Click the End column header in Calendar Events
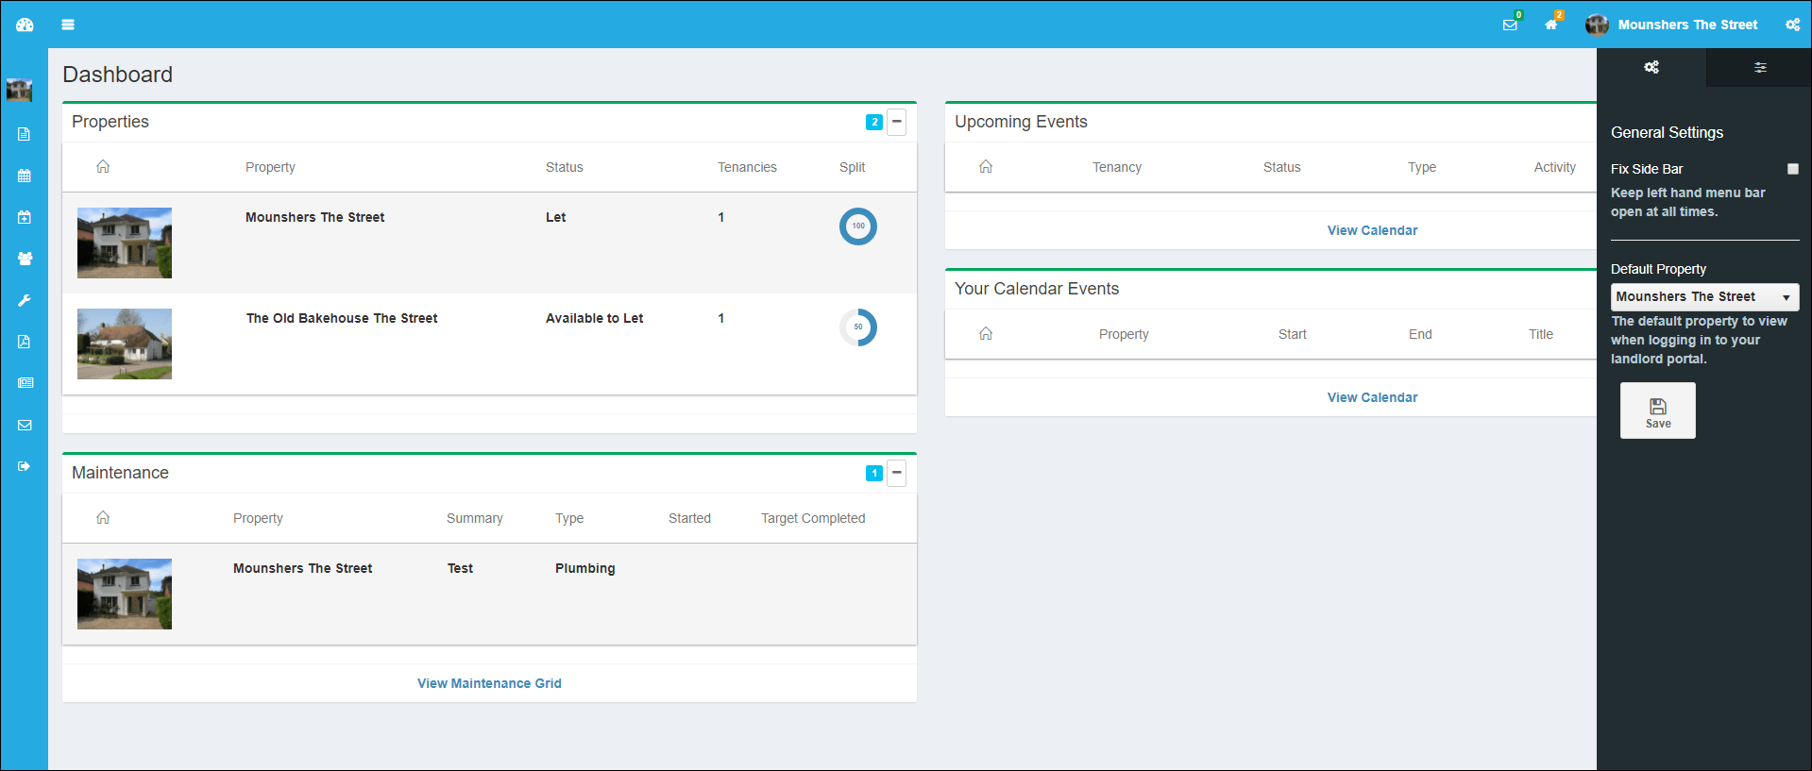Image resolution: width=1812 pixels, height=771 pixels. point(1420,334)
